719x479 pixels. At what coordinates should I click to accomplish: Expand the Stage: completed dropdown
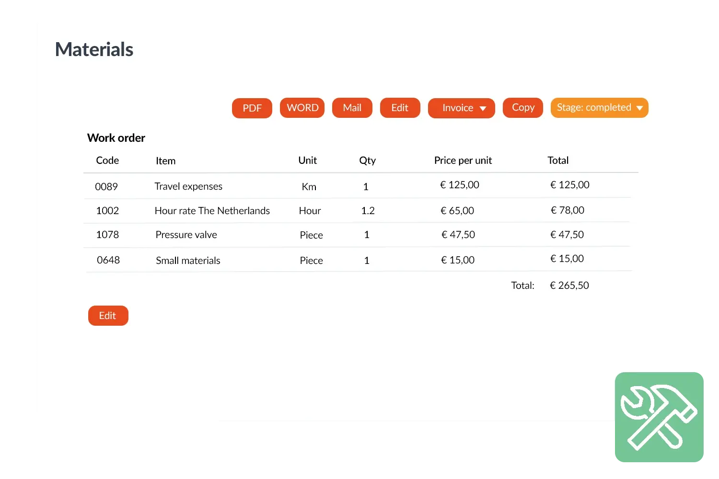(x=599, y=108)
